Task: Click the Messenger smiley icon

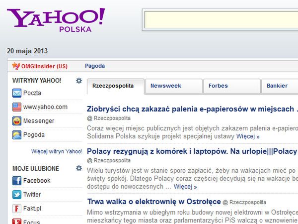Action: pos(17,121)
